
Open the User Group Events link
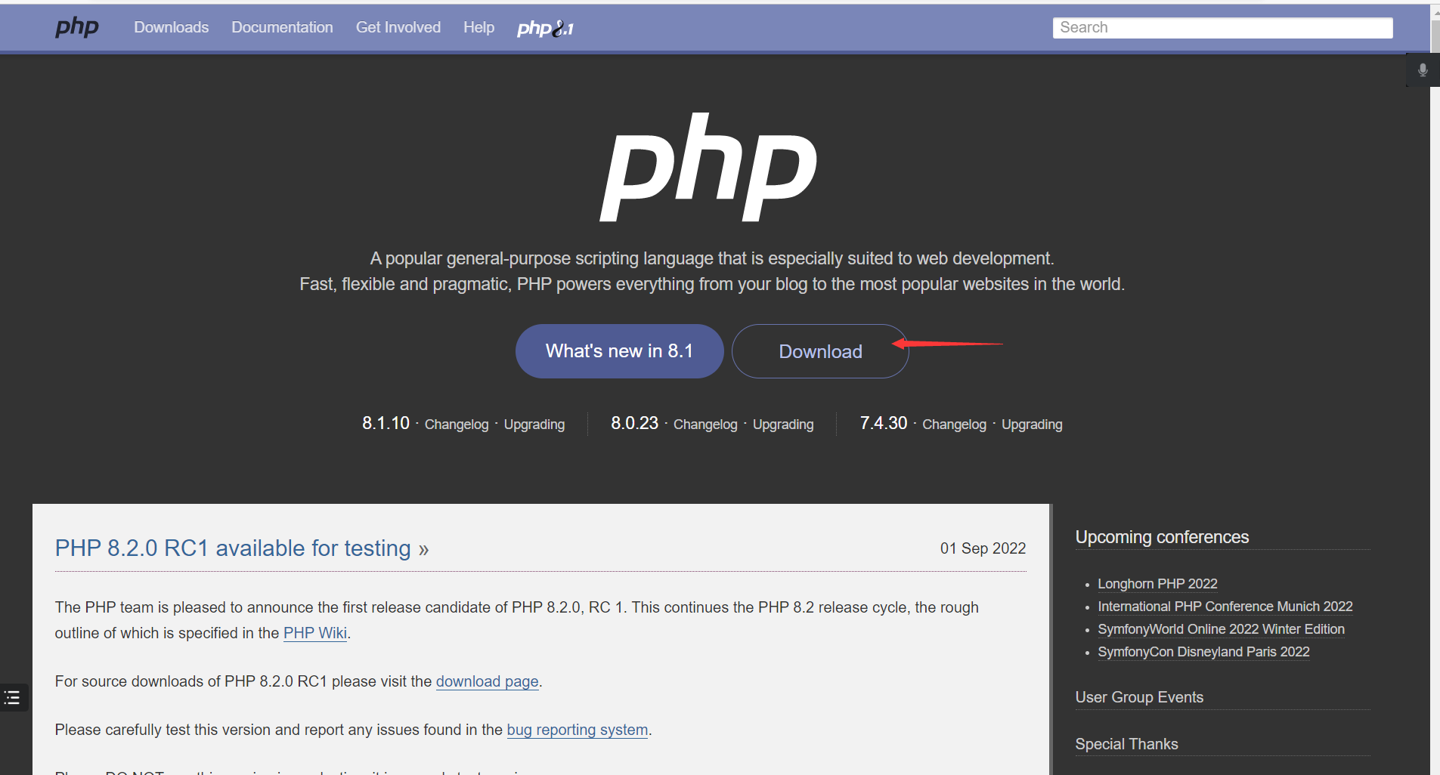(1139, 697)
